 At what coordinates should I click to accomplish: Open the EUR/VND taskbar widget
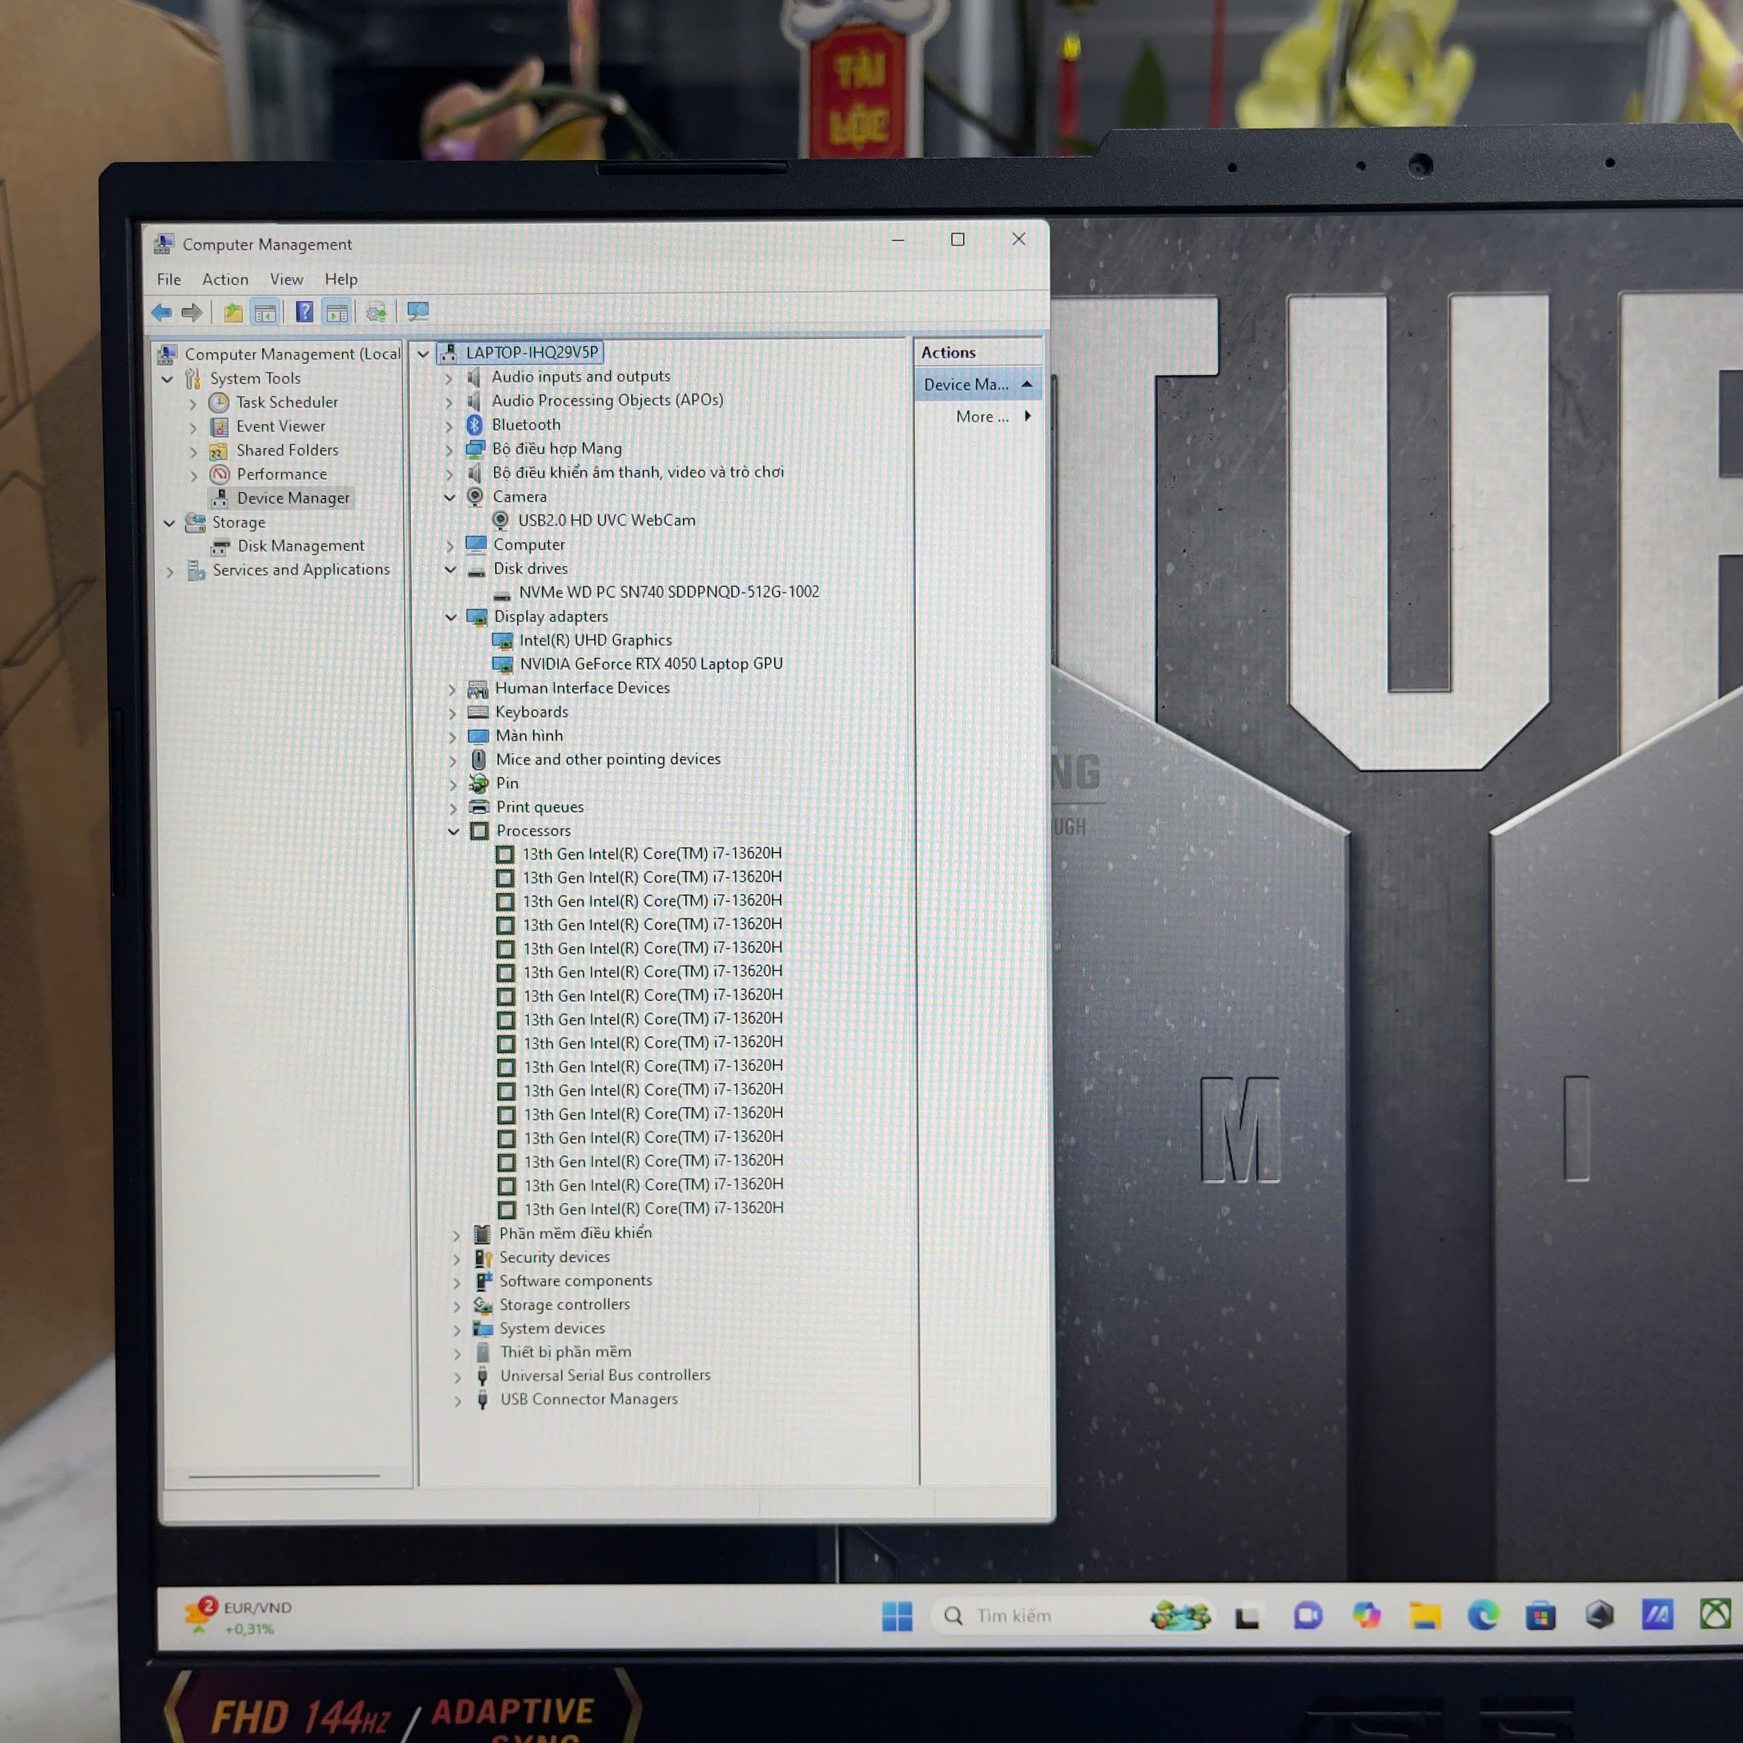[238, 1618]
